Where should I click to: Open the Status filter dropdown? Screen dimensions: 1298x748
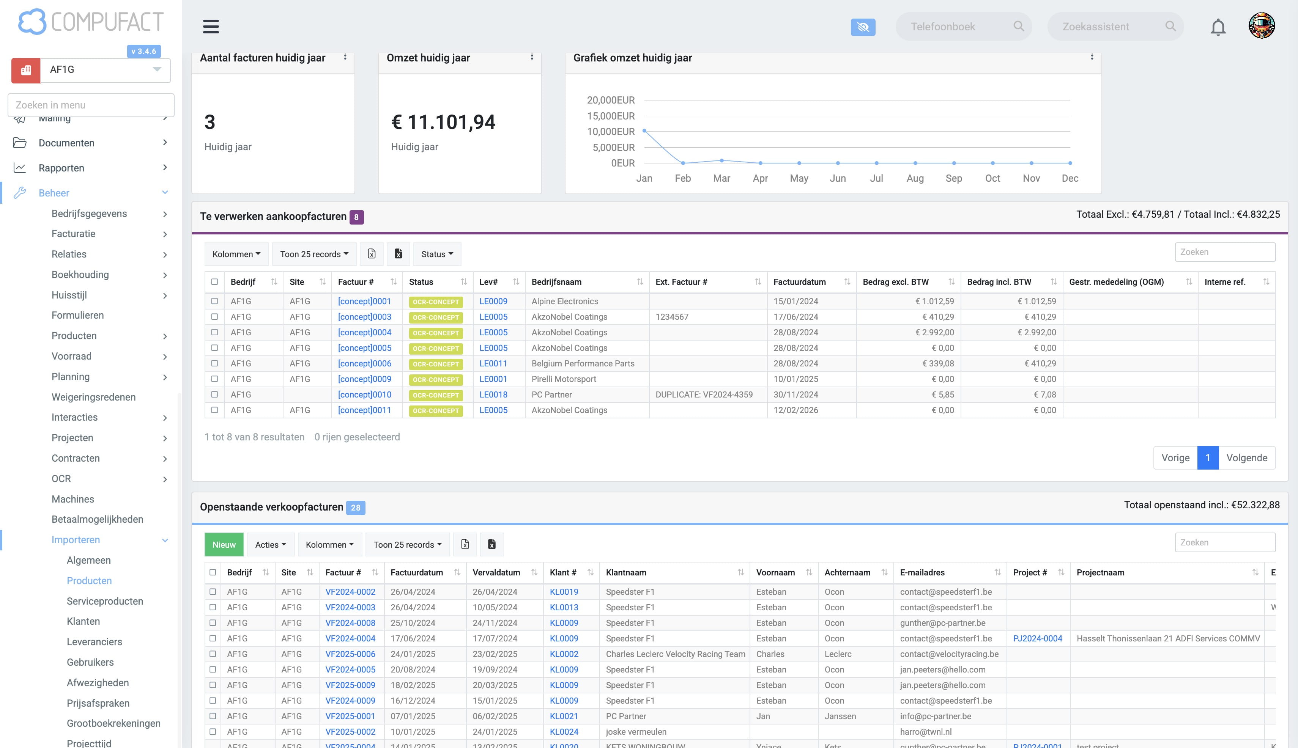coord(437,254)
